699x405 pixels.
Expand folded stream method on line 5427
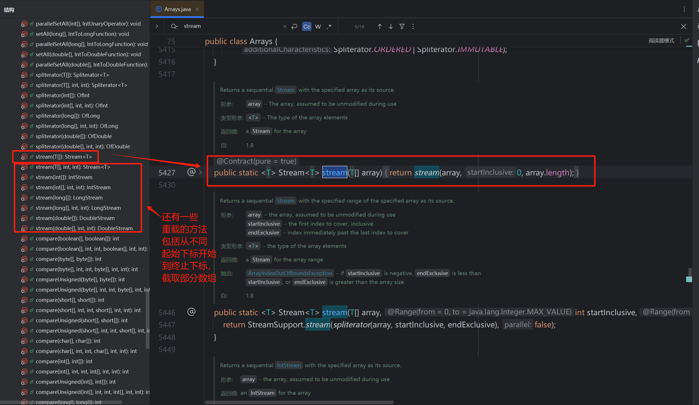(201, 172)
